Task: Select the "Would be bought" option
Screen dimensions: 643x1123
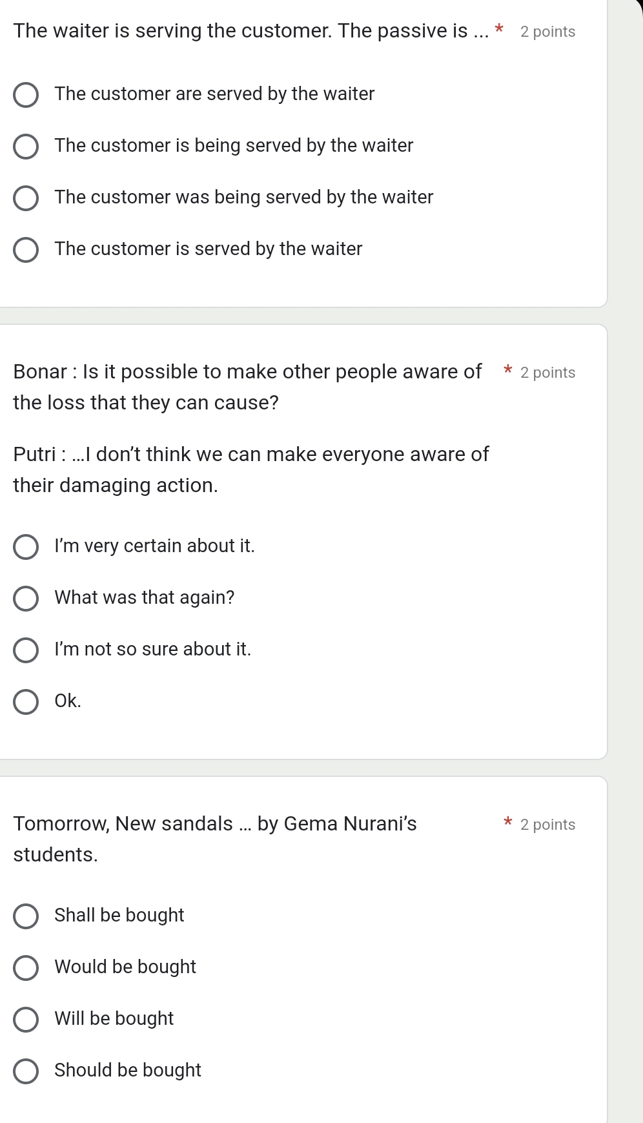Action: (26, 967)
